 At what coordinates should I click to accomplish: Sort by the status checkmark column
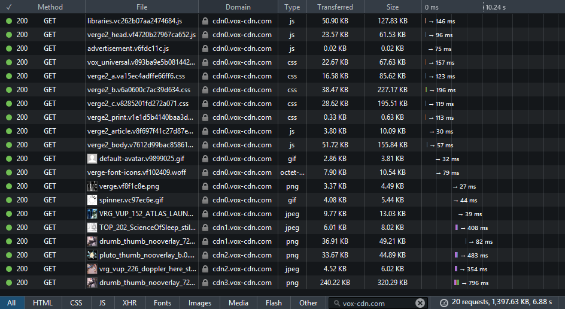click(9, 7)
